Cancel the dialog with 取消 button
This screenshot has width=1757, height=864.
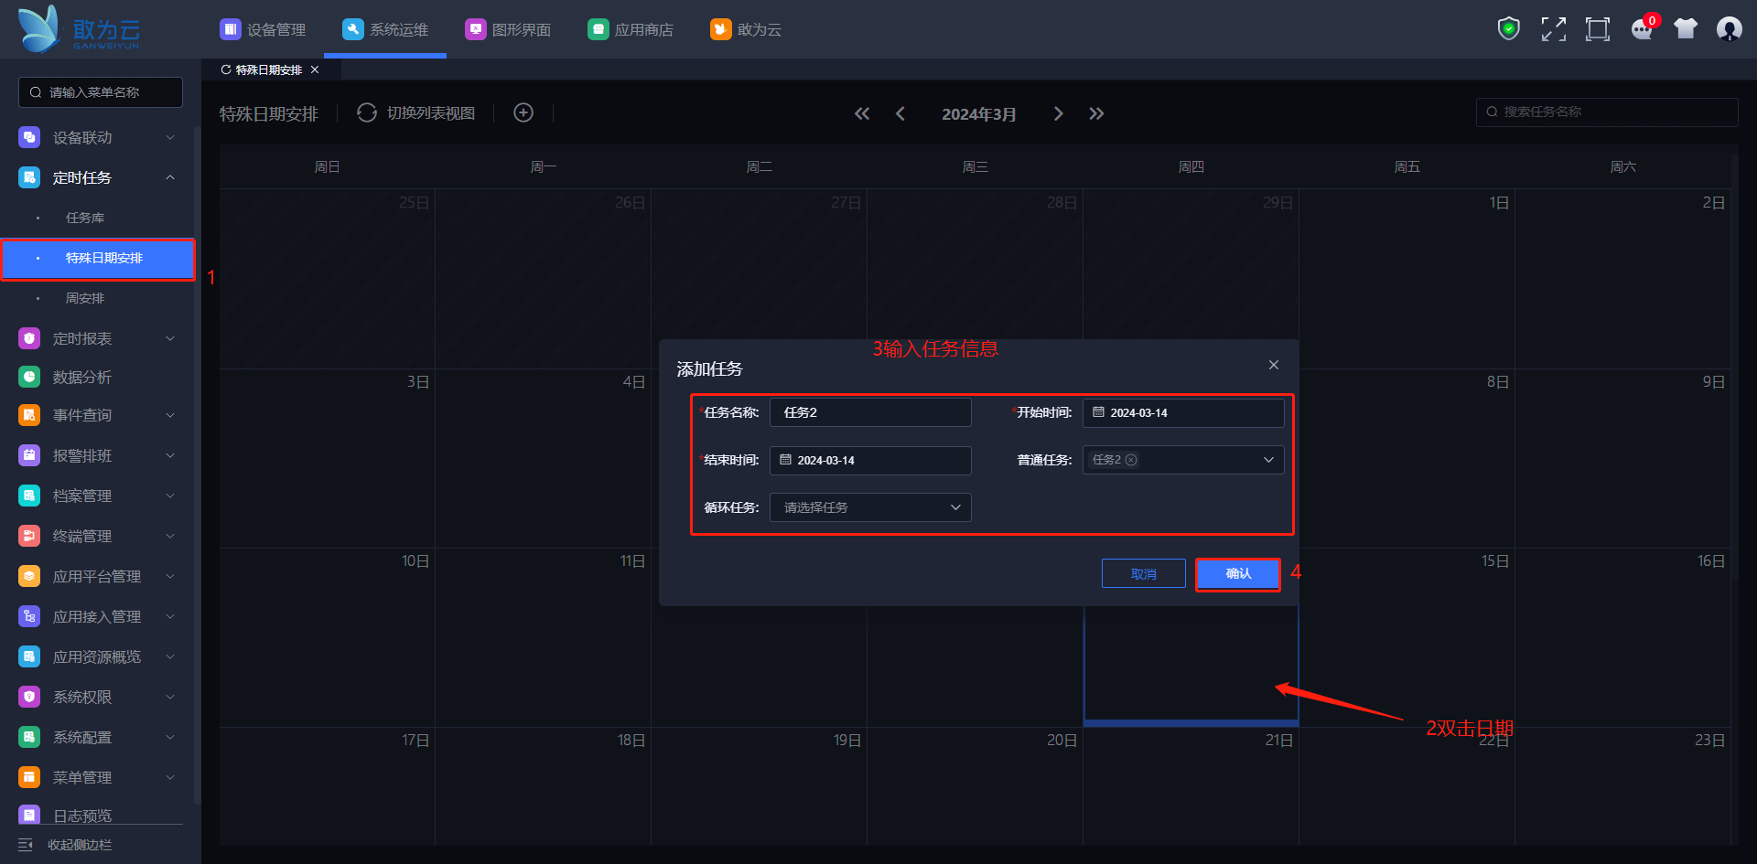(1143, 574)
